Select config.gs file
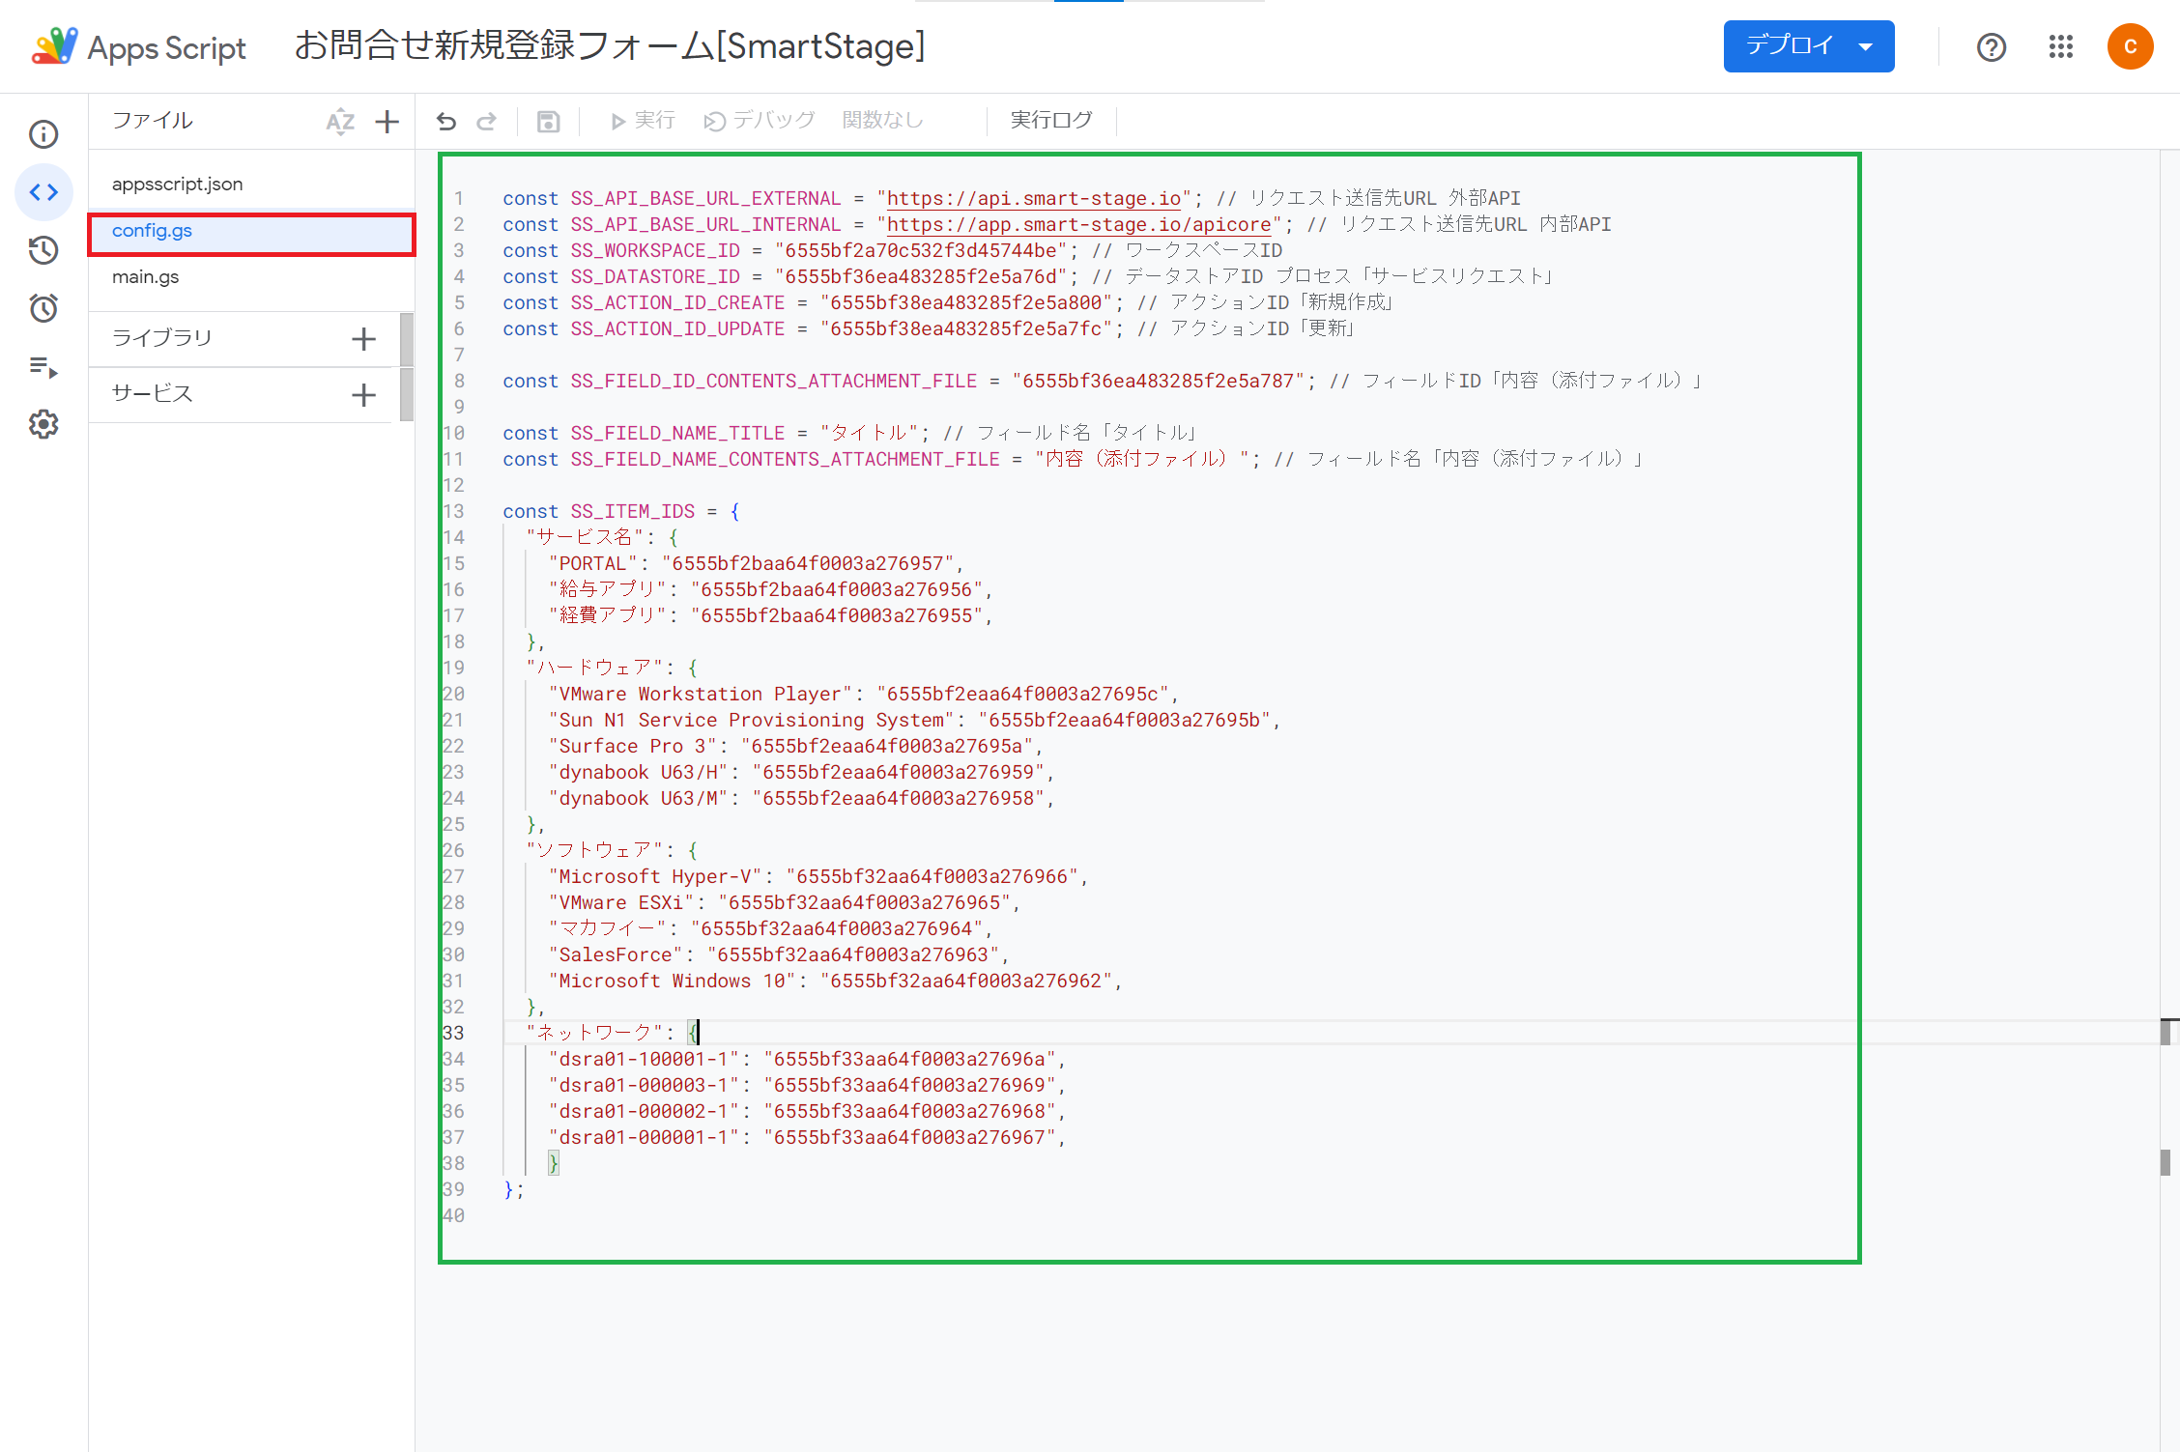This screenshot has width=2180, height=1452. [251, 232]
